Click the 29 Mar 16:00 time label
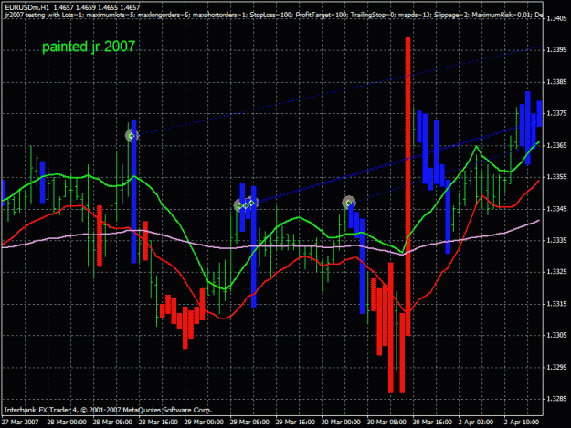The width and height of the screenshot is (571, 428). point(295,423)
